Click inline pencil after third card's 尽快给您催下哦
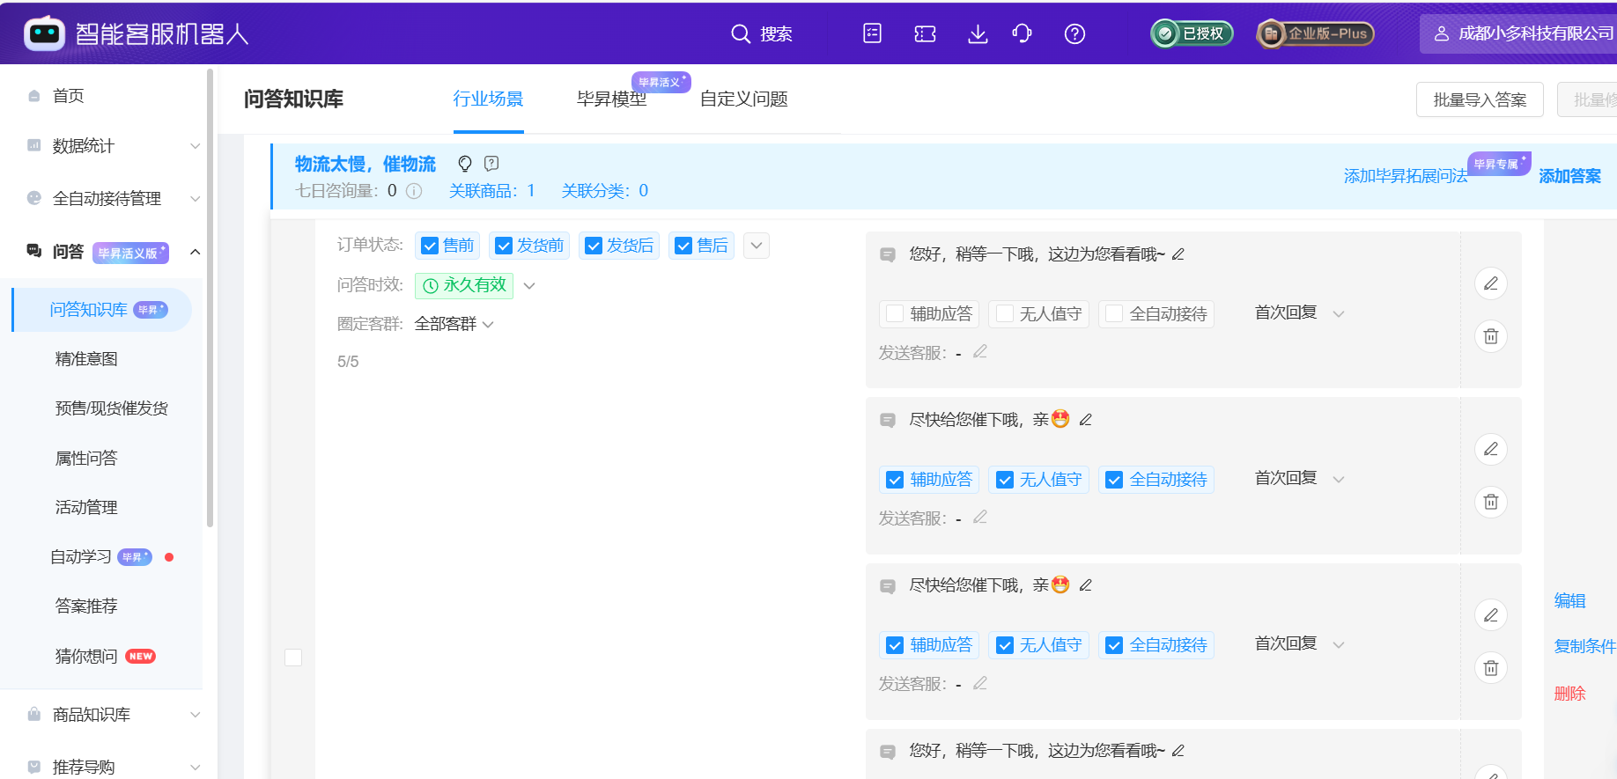The height and width of the screenshot is (779, 1617). (1086, 585)
